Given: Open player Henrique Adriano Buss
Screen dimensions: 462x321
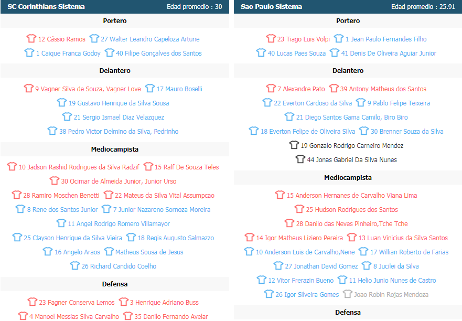Looking at the screenshot, I should pyautogui.click(x=164, y=303).
